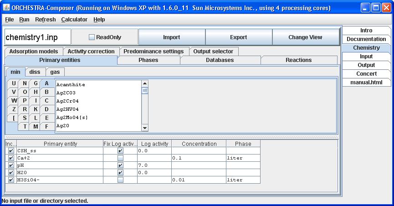The width and height of the screenshot is (394, 206).
Task: Click the Primary entity column header
Action: [x=60, y=144]
